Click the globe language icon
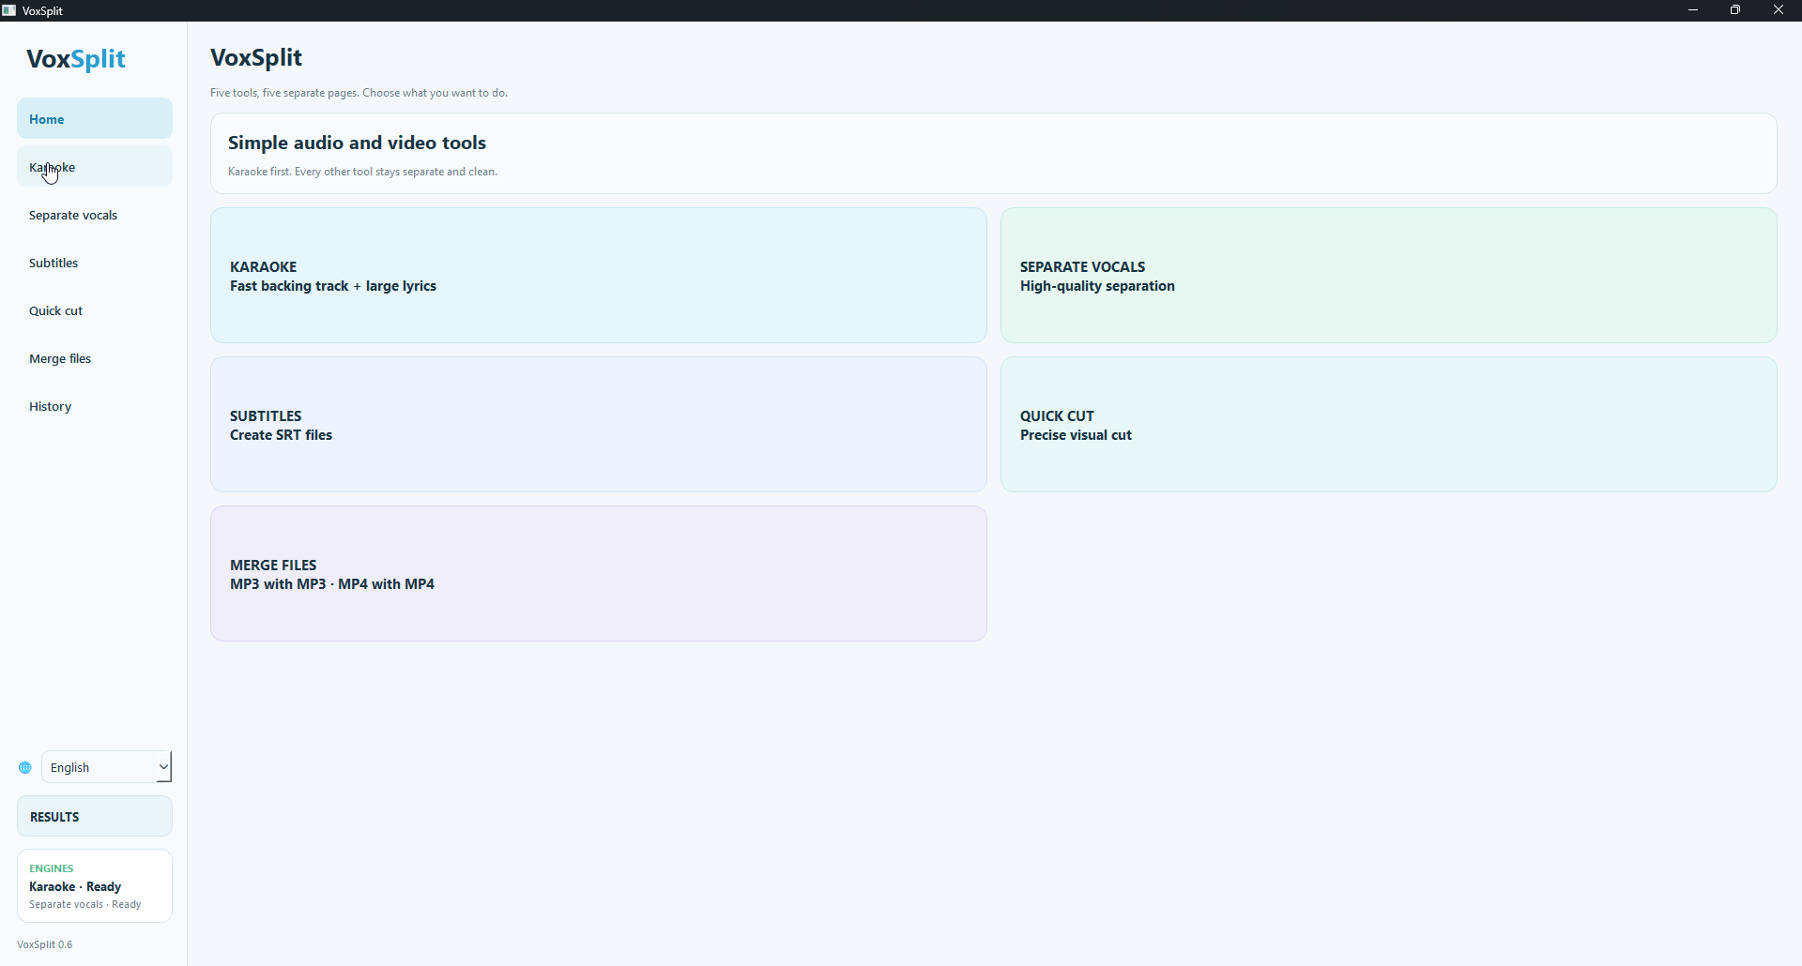This screenshot has width=1802, height=966. (x=25, y=767)
